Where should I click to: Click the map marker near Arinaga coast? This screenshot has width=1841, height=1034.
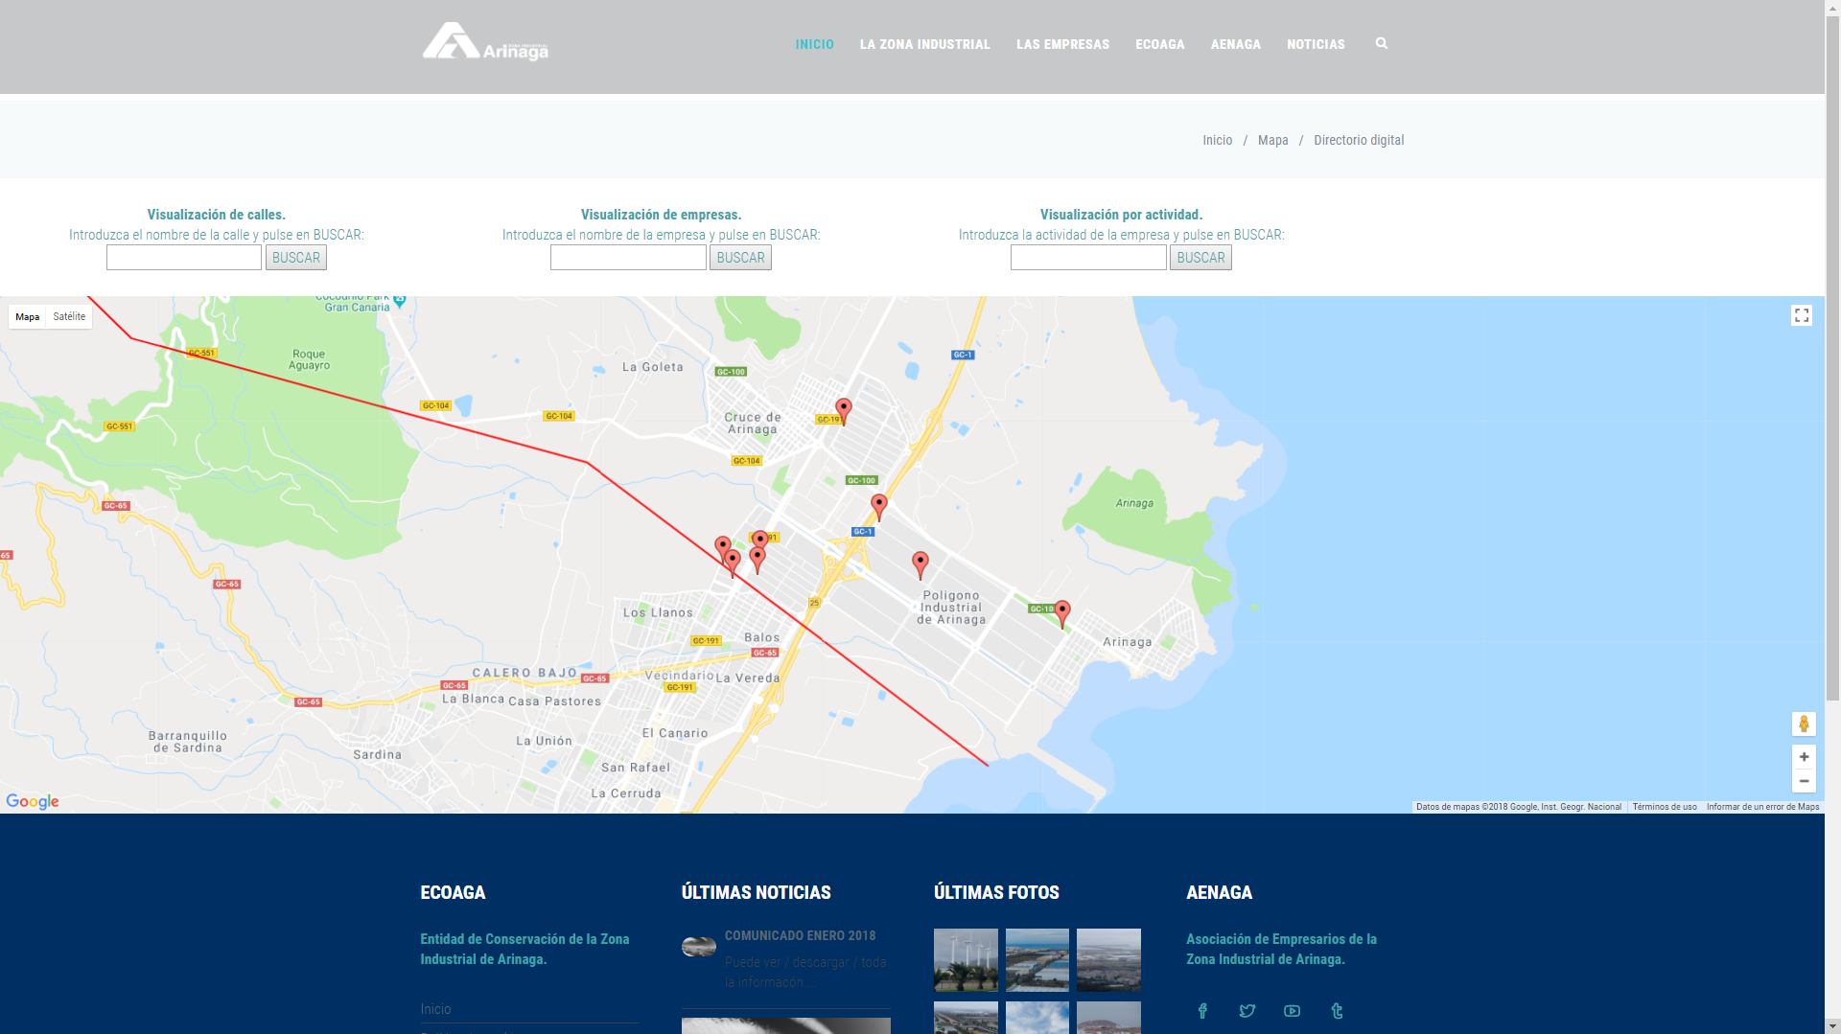point(1061,612)
